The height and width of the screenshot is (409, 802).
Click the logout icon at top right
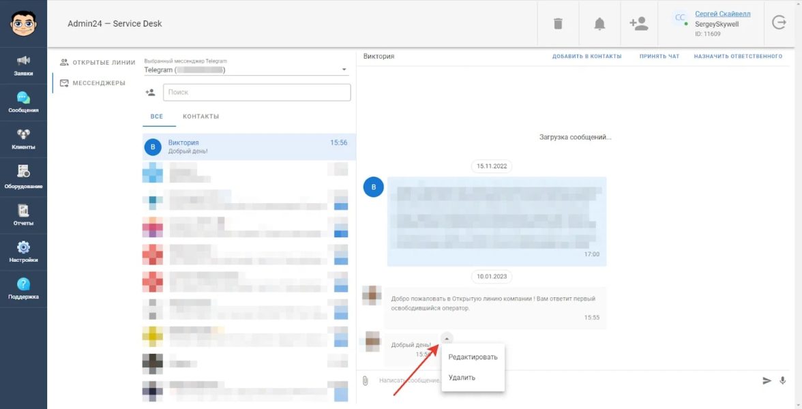(x=779, y=23)
